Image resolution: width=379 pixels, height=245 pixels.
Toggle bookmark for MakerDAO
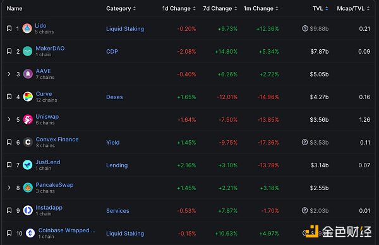9,51
